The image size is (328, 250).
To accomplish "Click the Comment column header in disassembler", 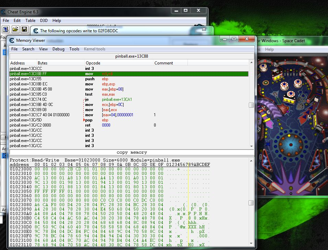I will pos(170,63).
